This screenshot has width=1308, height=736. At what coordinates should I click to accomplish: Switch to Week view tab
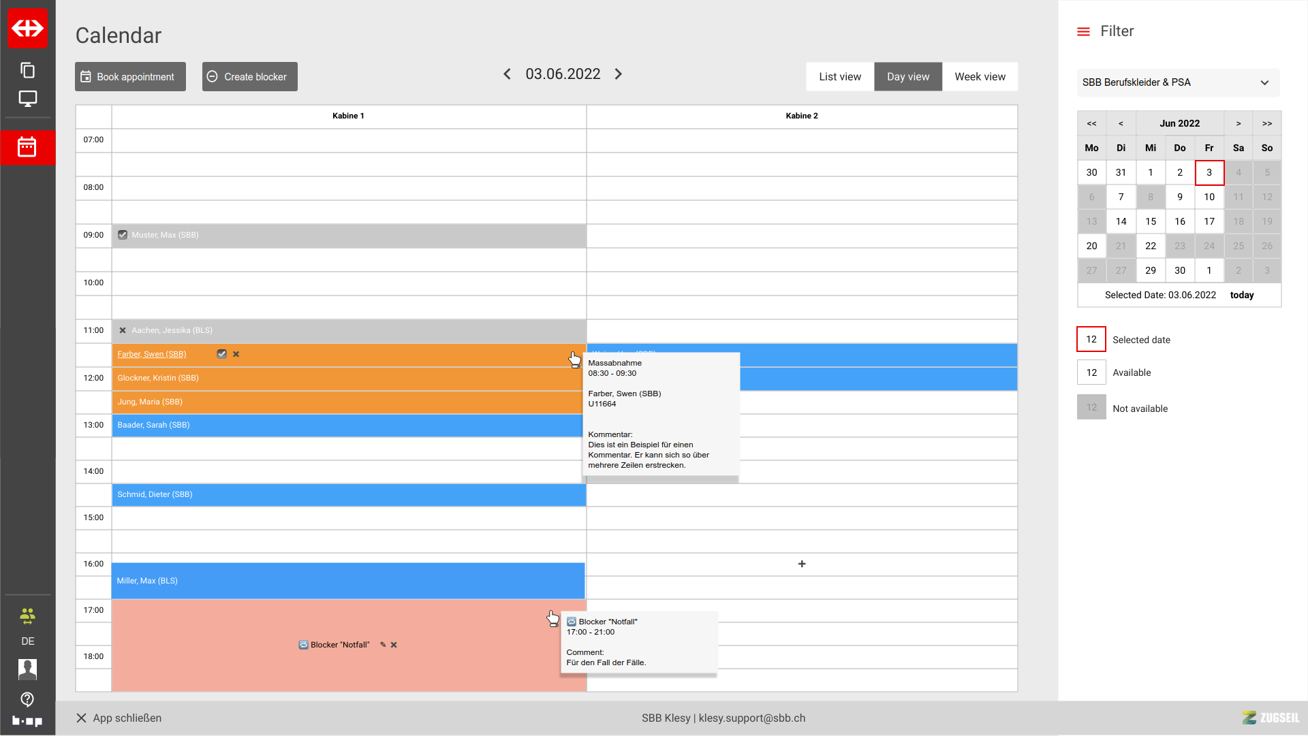point(980,77)
